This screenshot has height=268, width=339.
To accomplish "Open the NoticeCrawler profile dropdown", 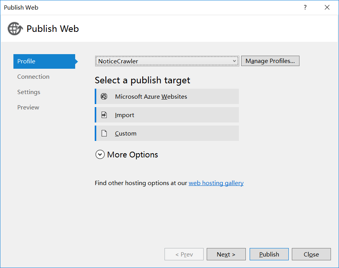I will coord(167,61).
